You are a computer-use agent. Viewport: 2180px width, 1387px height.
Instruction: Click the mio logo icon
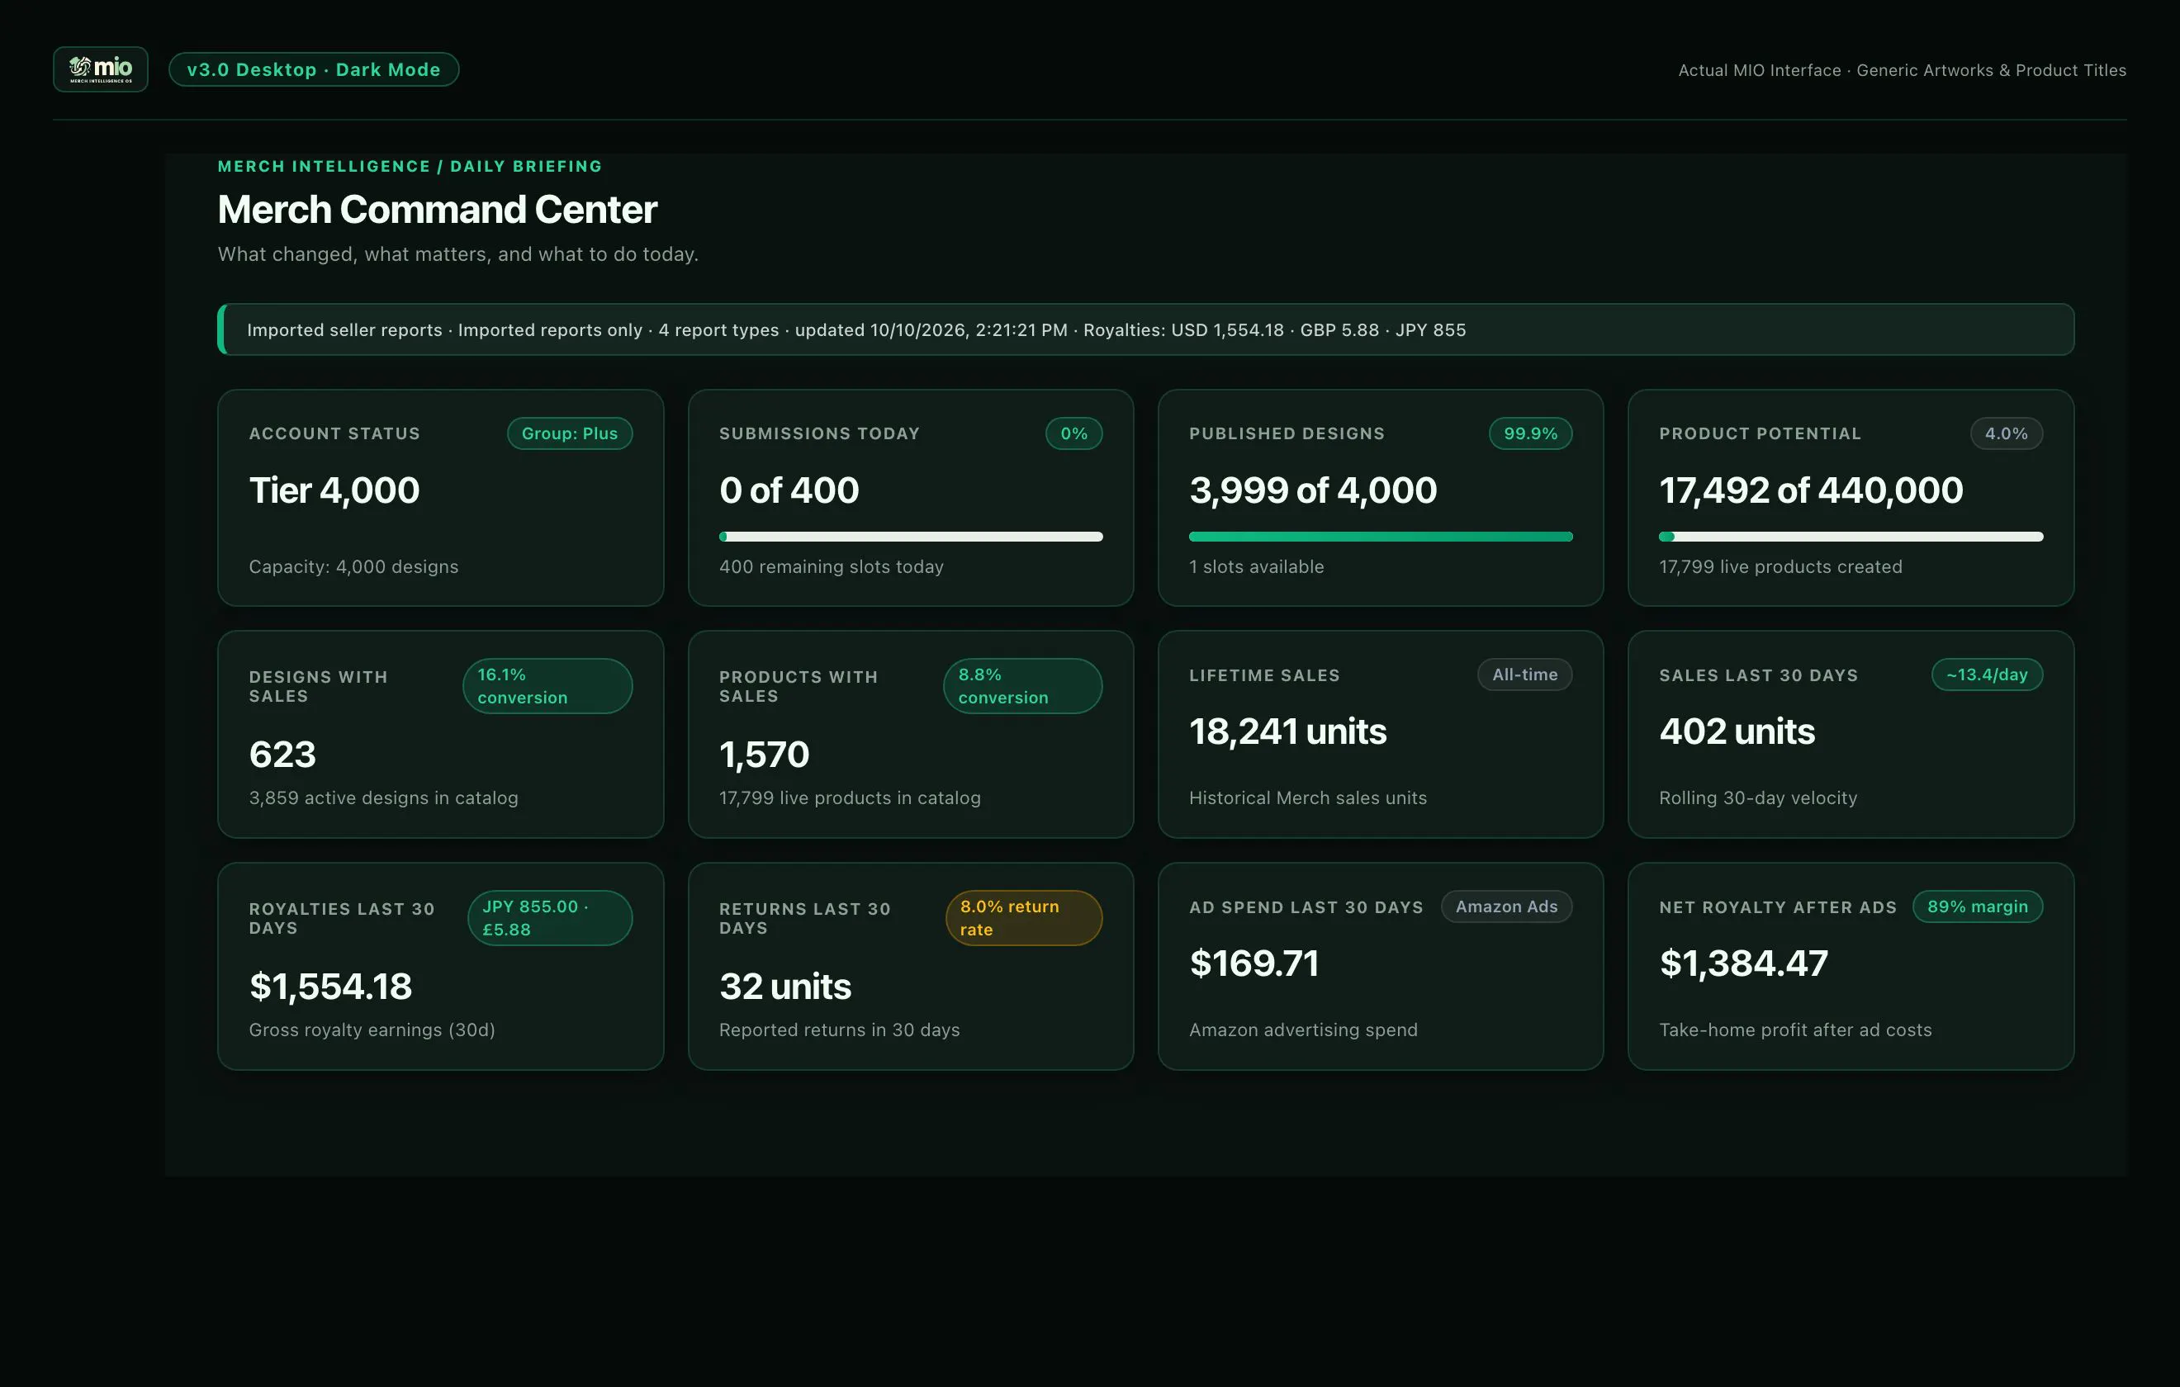[101, 69]
